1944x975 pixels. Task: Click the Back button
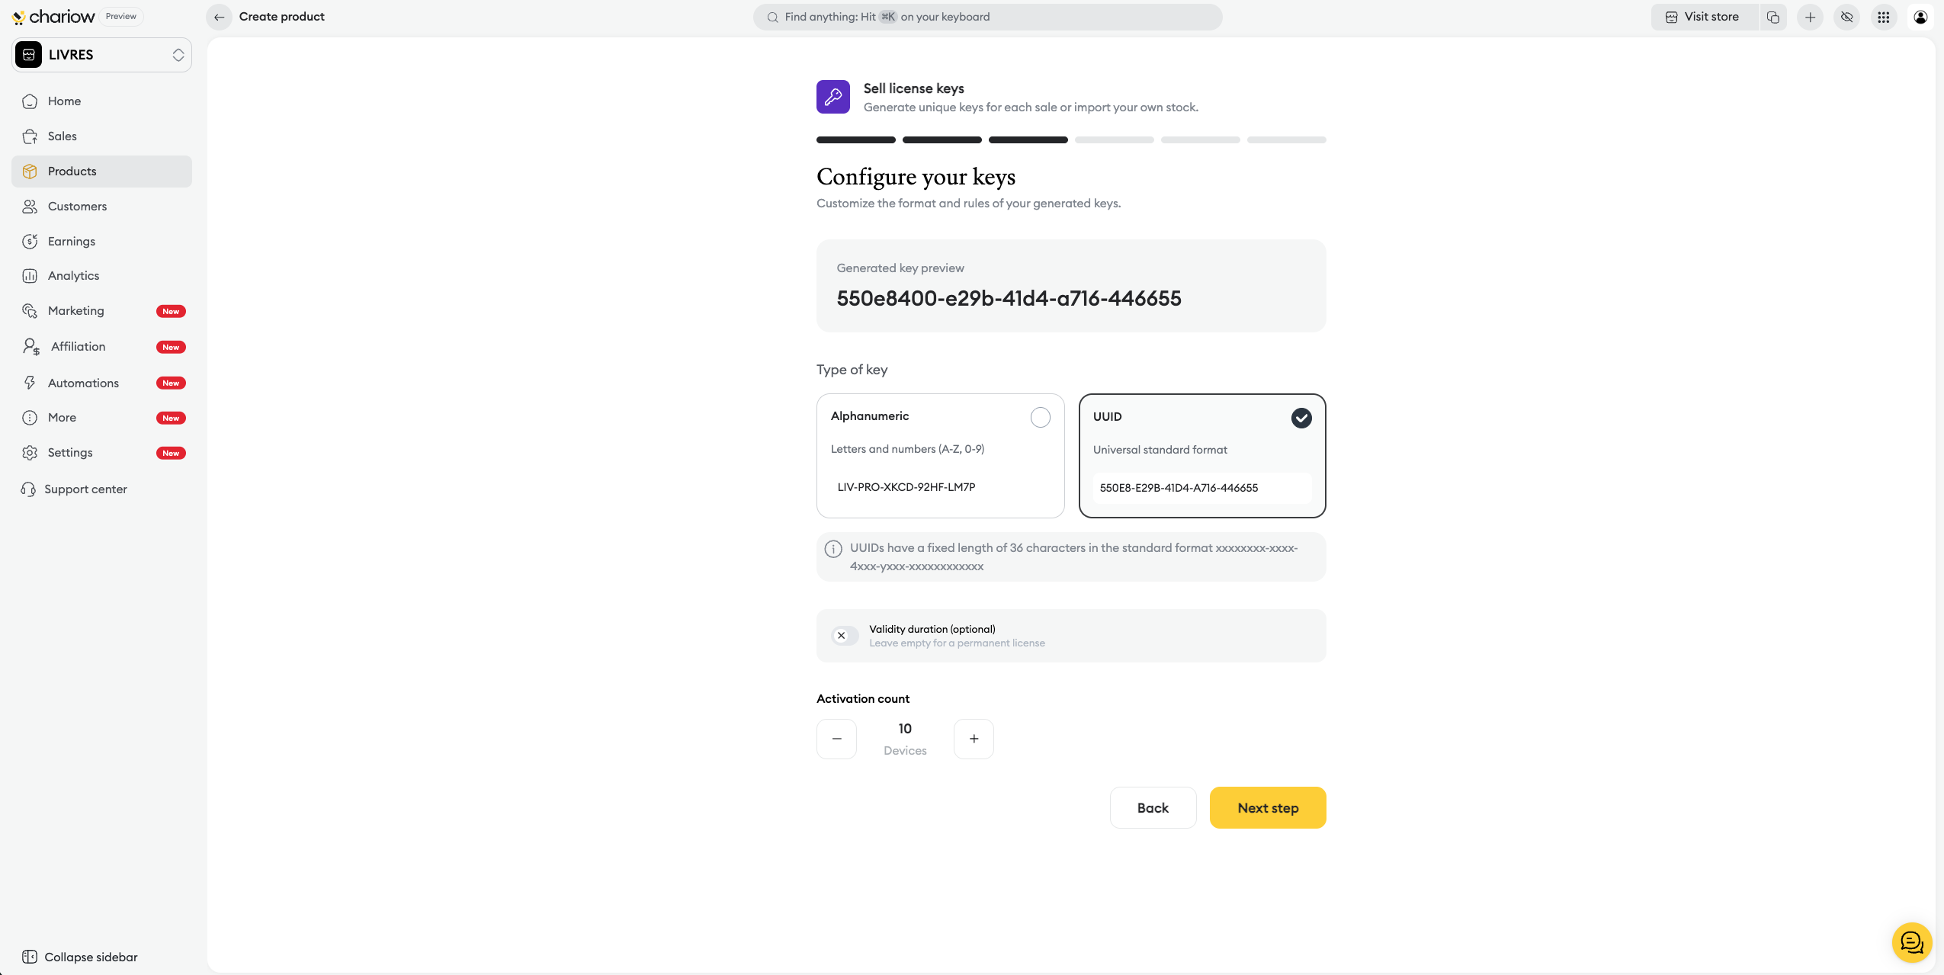[x=1152, y=807]
